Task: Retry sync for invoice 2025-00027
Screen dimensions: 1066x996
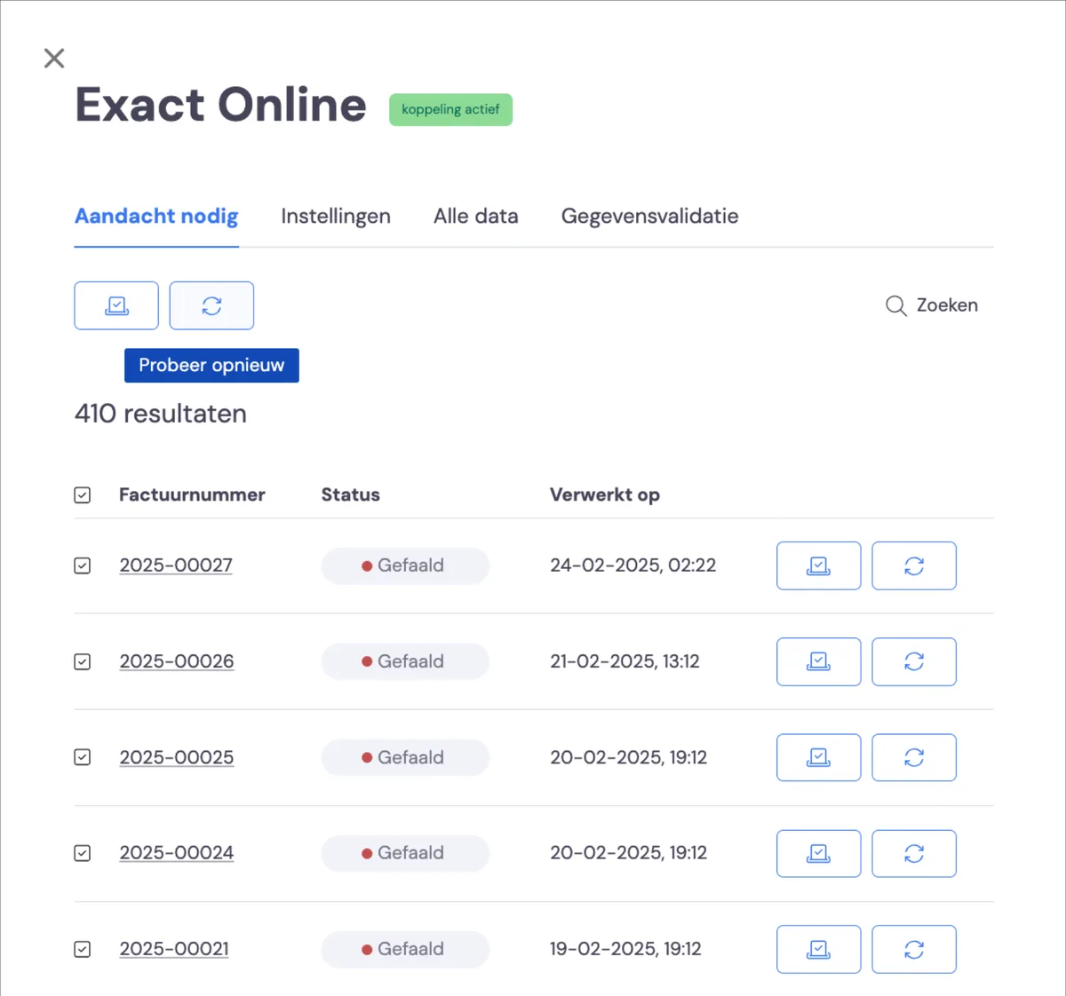Action: tap(914, 565)
